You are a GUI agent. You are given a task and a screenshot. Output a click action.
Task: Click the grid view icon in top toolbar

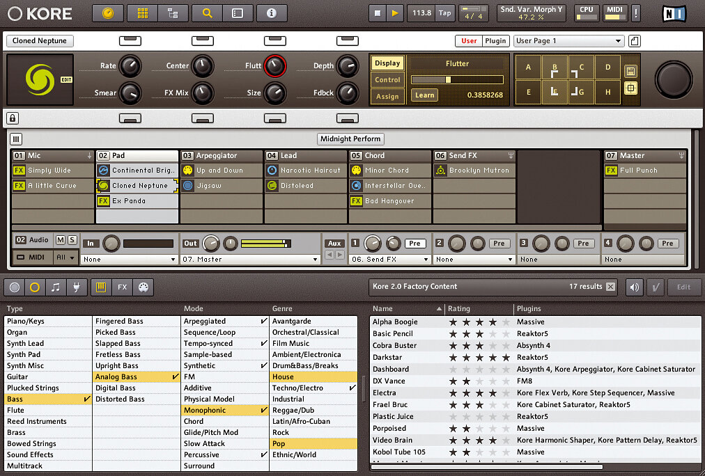coord(143,13)
